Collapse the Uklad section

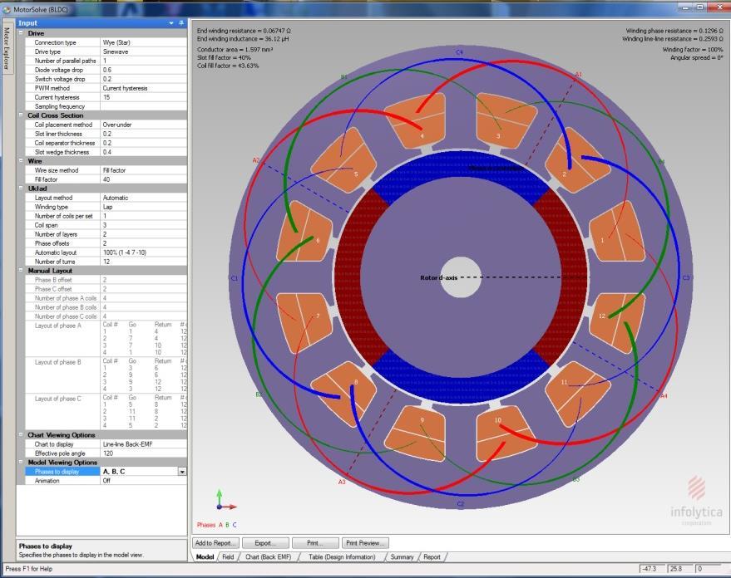pyautogui.click(x=21, y=189)
